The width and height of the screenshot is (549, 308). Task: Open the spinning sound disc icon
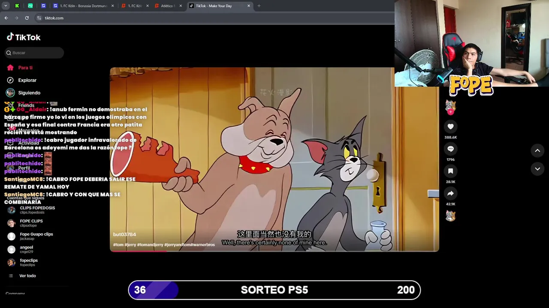pos(450,216)
